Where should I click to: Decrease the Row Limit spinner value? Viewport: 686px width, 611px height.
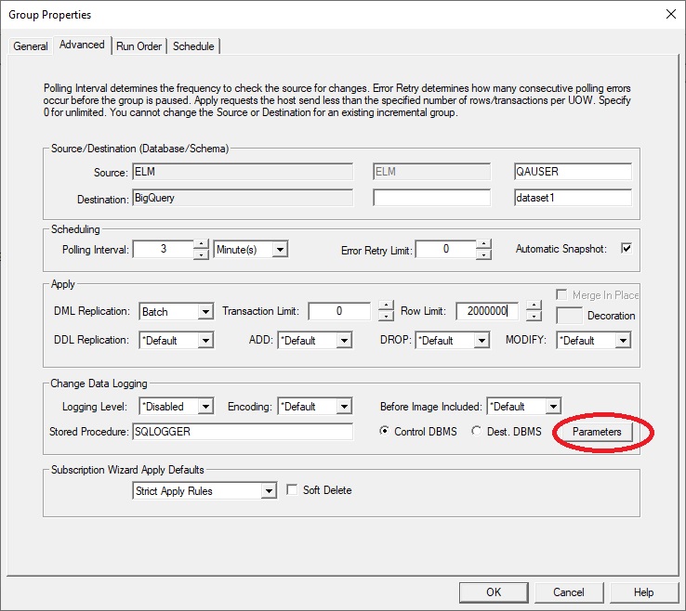533,317
